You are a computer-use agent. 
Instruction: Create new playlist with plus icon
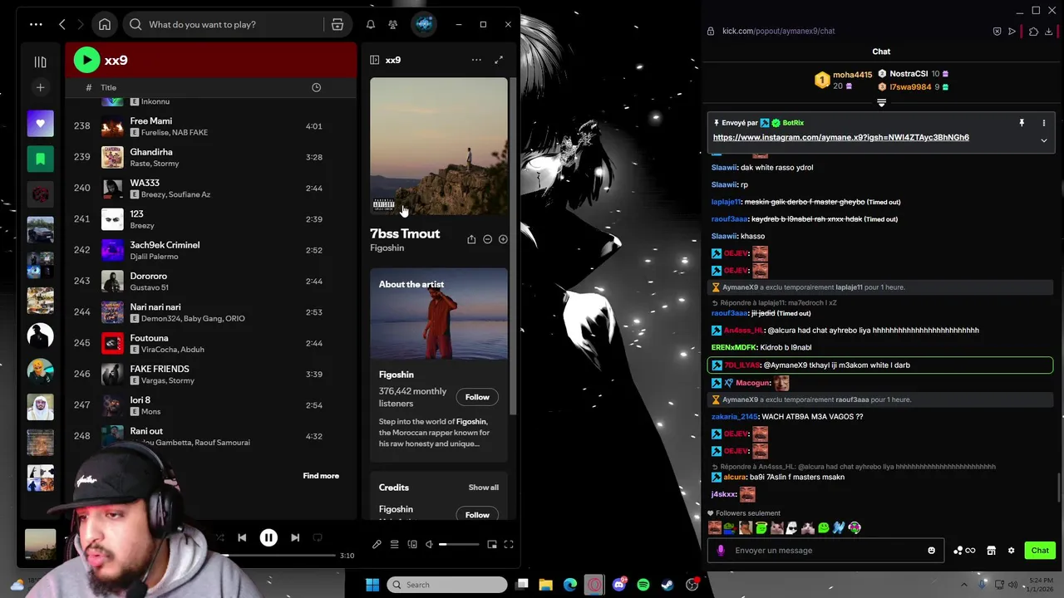click(40, 87)
